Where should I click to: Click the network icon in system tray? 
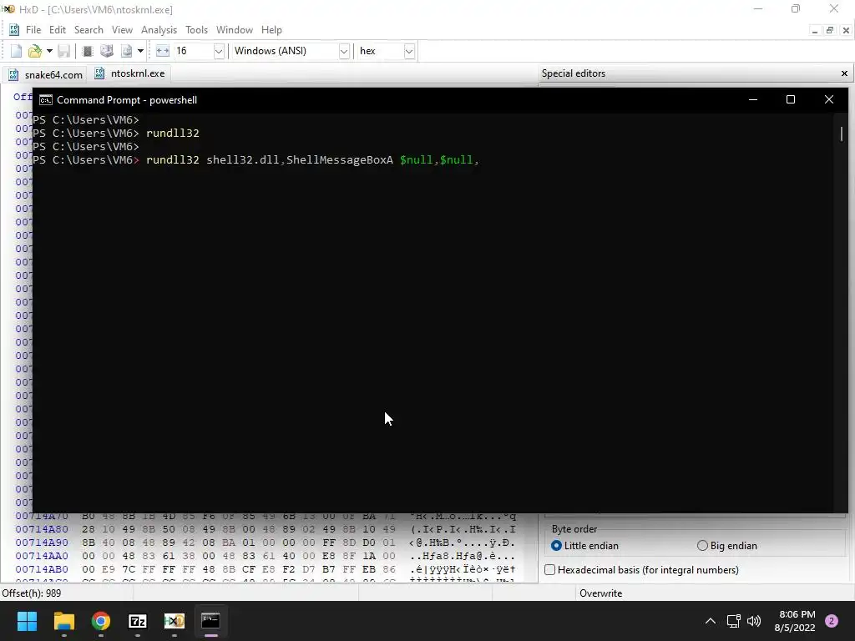coord(734,621)
